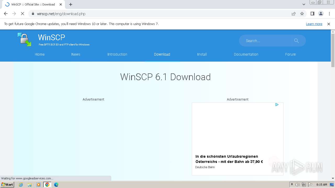Image resolution: width=335 pixels, height=188 pixels.
Task: Click the Windows Start button
Action: pyautogui.click(x=7, y=185)
